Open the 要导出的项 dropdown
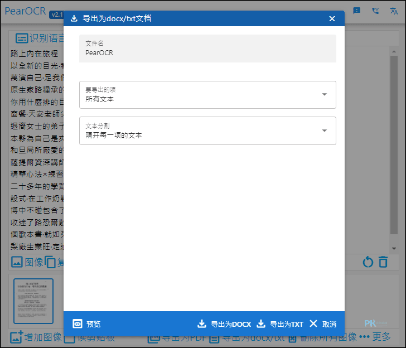 (207, 95)
